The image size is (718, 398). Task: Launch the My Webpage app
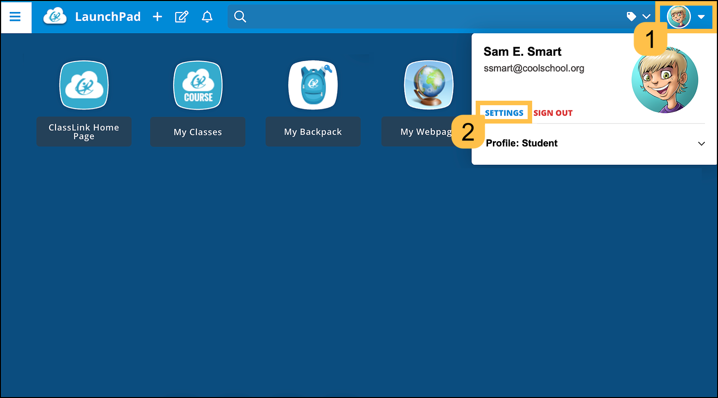click(x=428, y=85)
